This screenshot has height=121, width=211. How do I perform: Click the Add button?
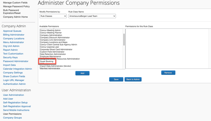click(82, 73)
